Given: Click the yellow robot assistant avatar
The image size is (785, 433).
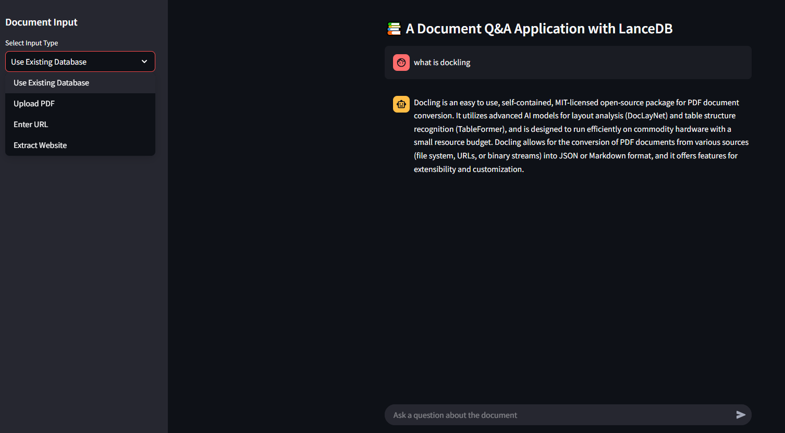Looking at the screenshot, I should pos(401,104).
